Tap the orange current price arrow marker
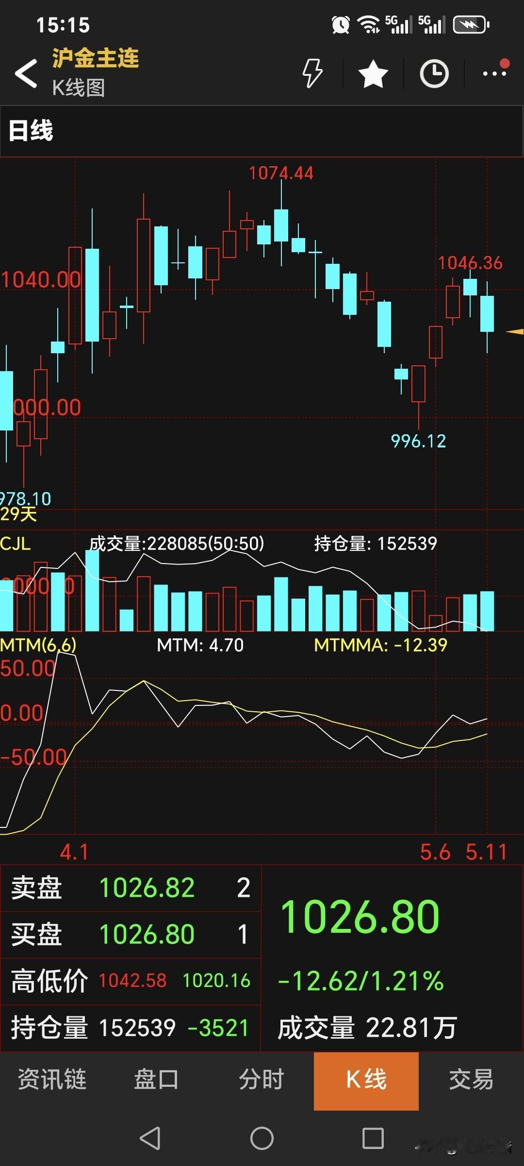This screenshot has width=524, height=1166. click(x=515, y=332)
